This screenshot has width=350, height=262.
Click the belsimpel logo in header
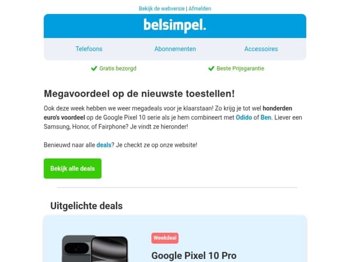click(x=175, y=26)
